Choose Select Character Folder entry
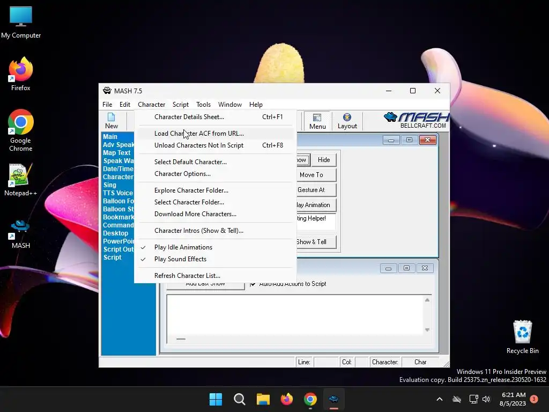The height and width of the screenshot is (412, 549). 215,202
